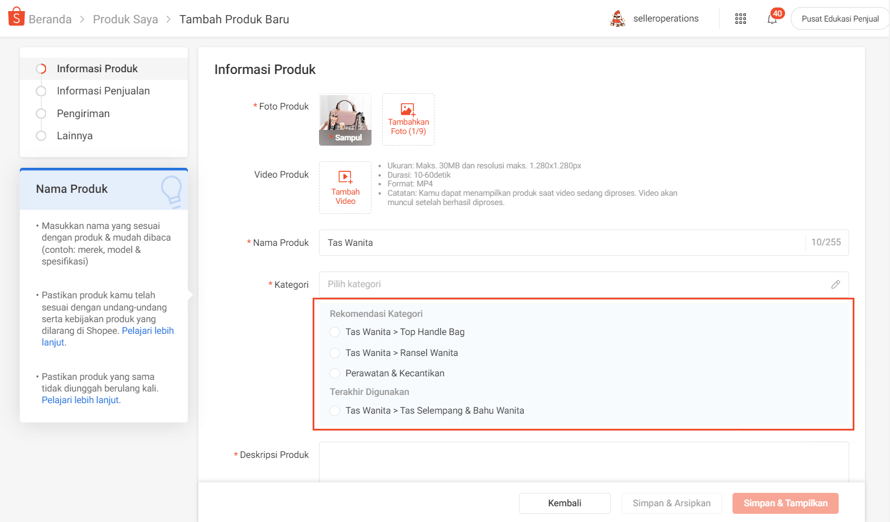The height and width of the screenshot is (522, 890).
Task: Navigate to Produk Saya breadcrumb
Action: click(x=125, y=19)
